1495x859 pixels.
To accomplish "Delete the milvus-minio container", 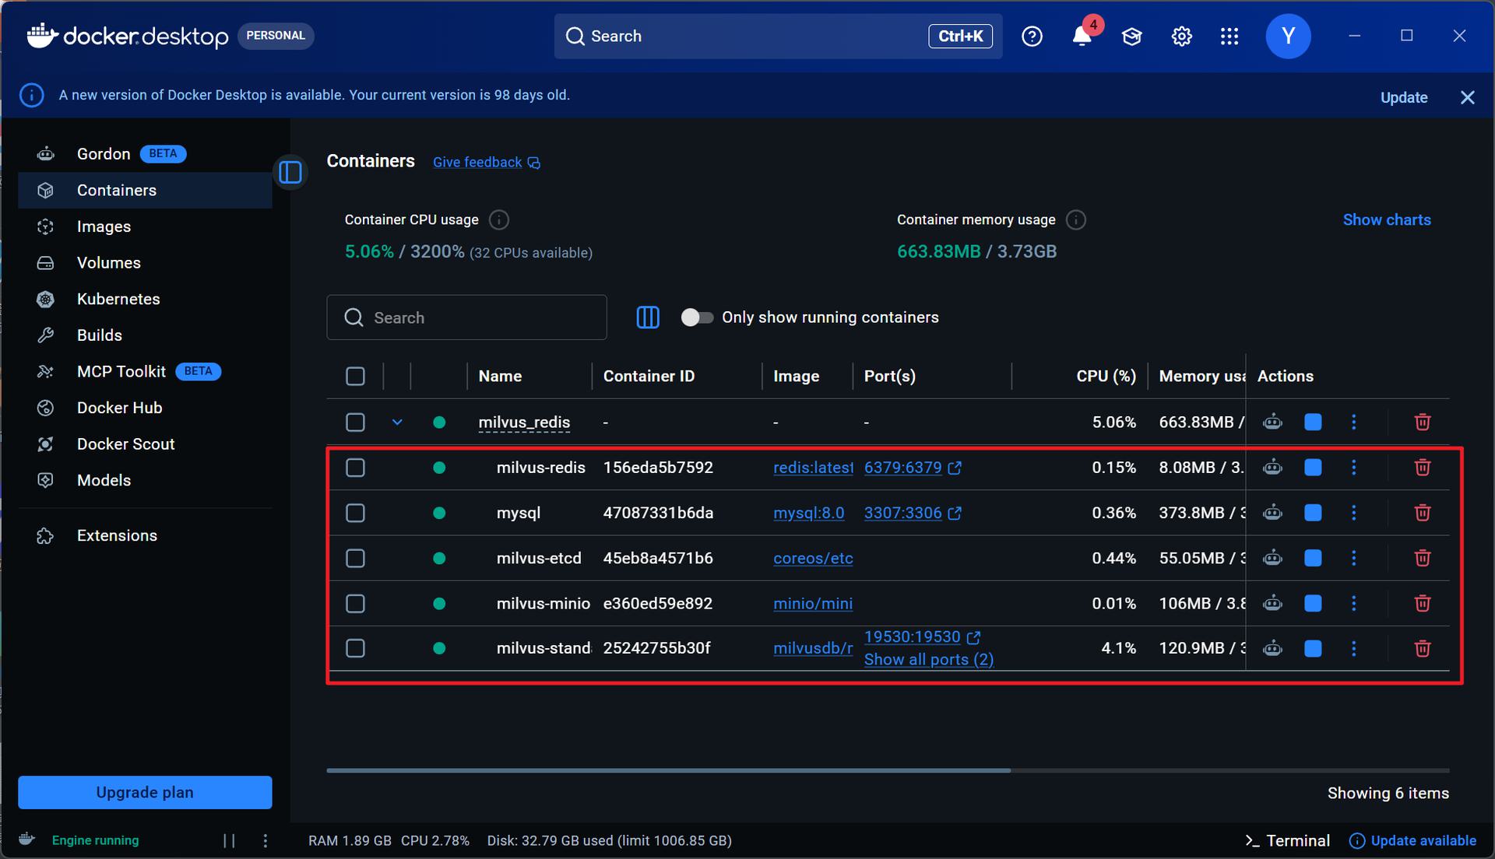I will (x=1423, y=603).
